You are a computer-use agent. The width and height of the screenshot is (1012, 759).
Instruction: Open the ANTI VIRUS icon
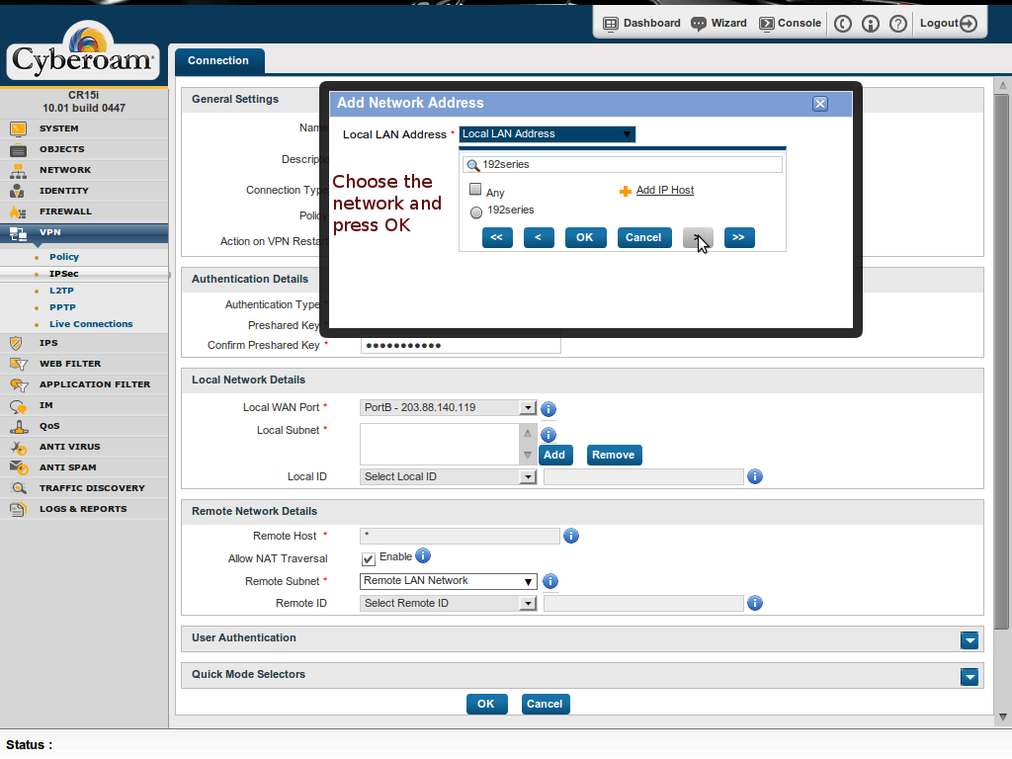coord(18,448)
